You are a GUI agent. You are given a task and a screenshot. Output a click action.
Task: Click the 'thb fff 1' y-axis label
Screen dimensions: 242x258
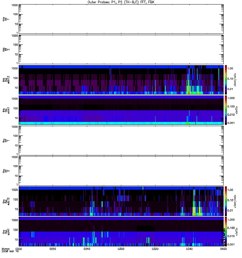pyautogui.click(x=6, y=19)
